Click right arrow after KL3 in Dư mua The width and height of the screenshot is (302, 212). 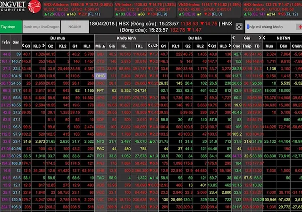(43, 46)
